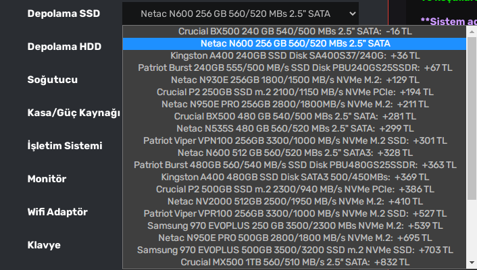Pick Samsung 970 EVOPLUS 250 GB option
Viewport: 477px width, 270px height.
pyautogui.click(x=295, y=225)
